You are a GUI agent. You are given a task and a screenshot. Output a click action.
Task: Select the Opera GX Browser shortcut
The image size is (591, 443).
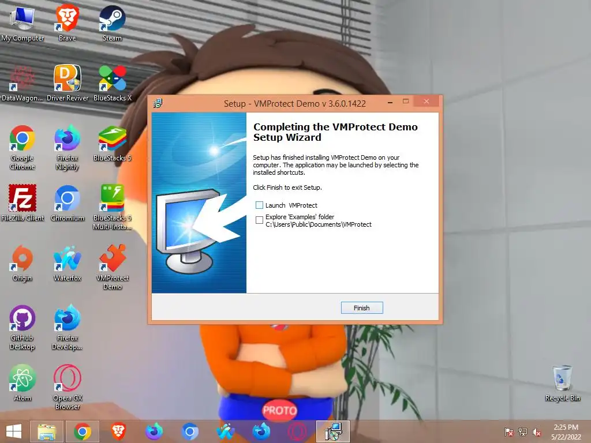pos(68,387)
